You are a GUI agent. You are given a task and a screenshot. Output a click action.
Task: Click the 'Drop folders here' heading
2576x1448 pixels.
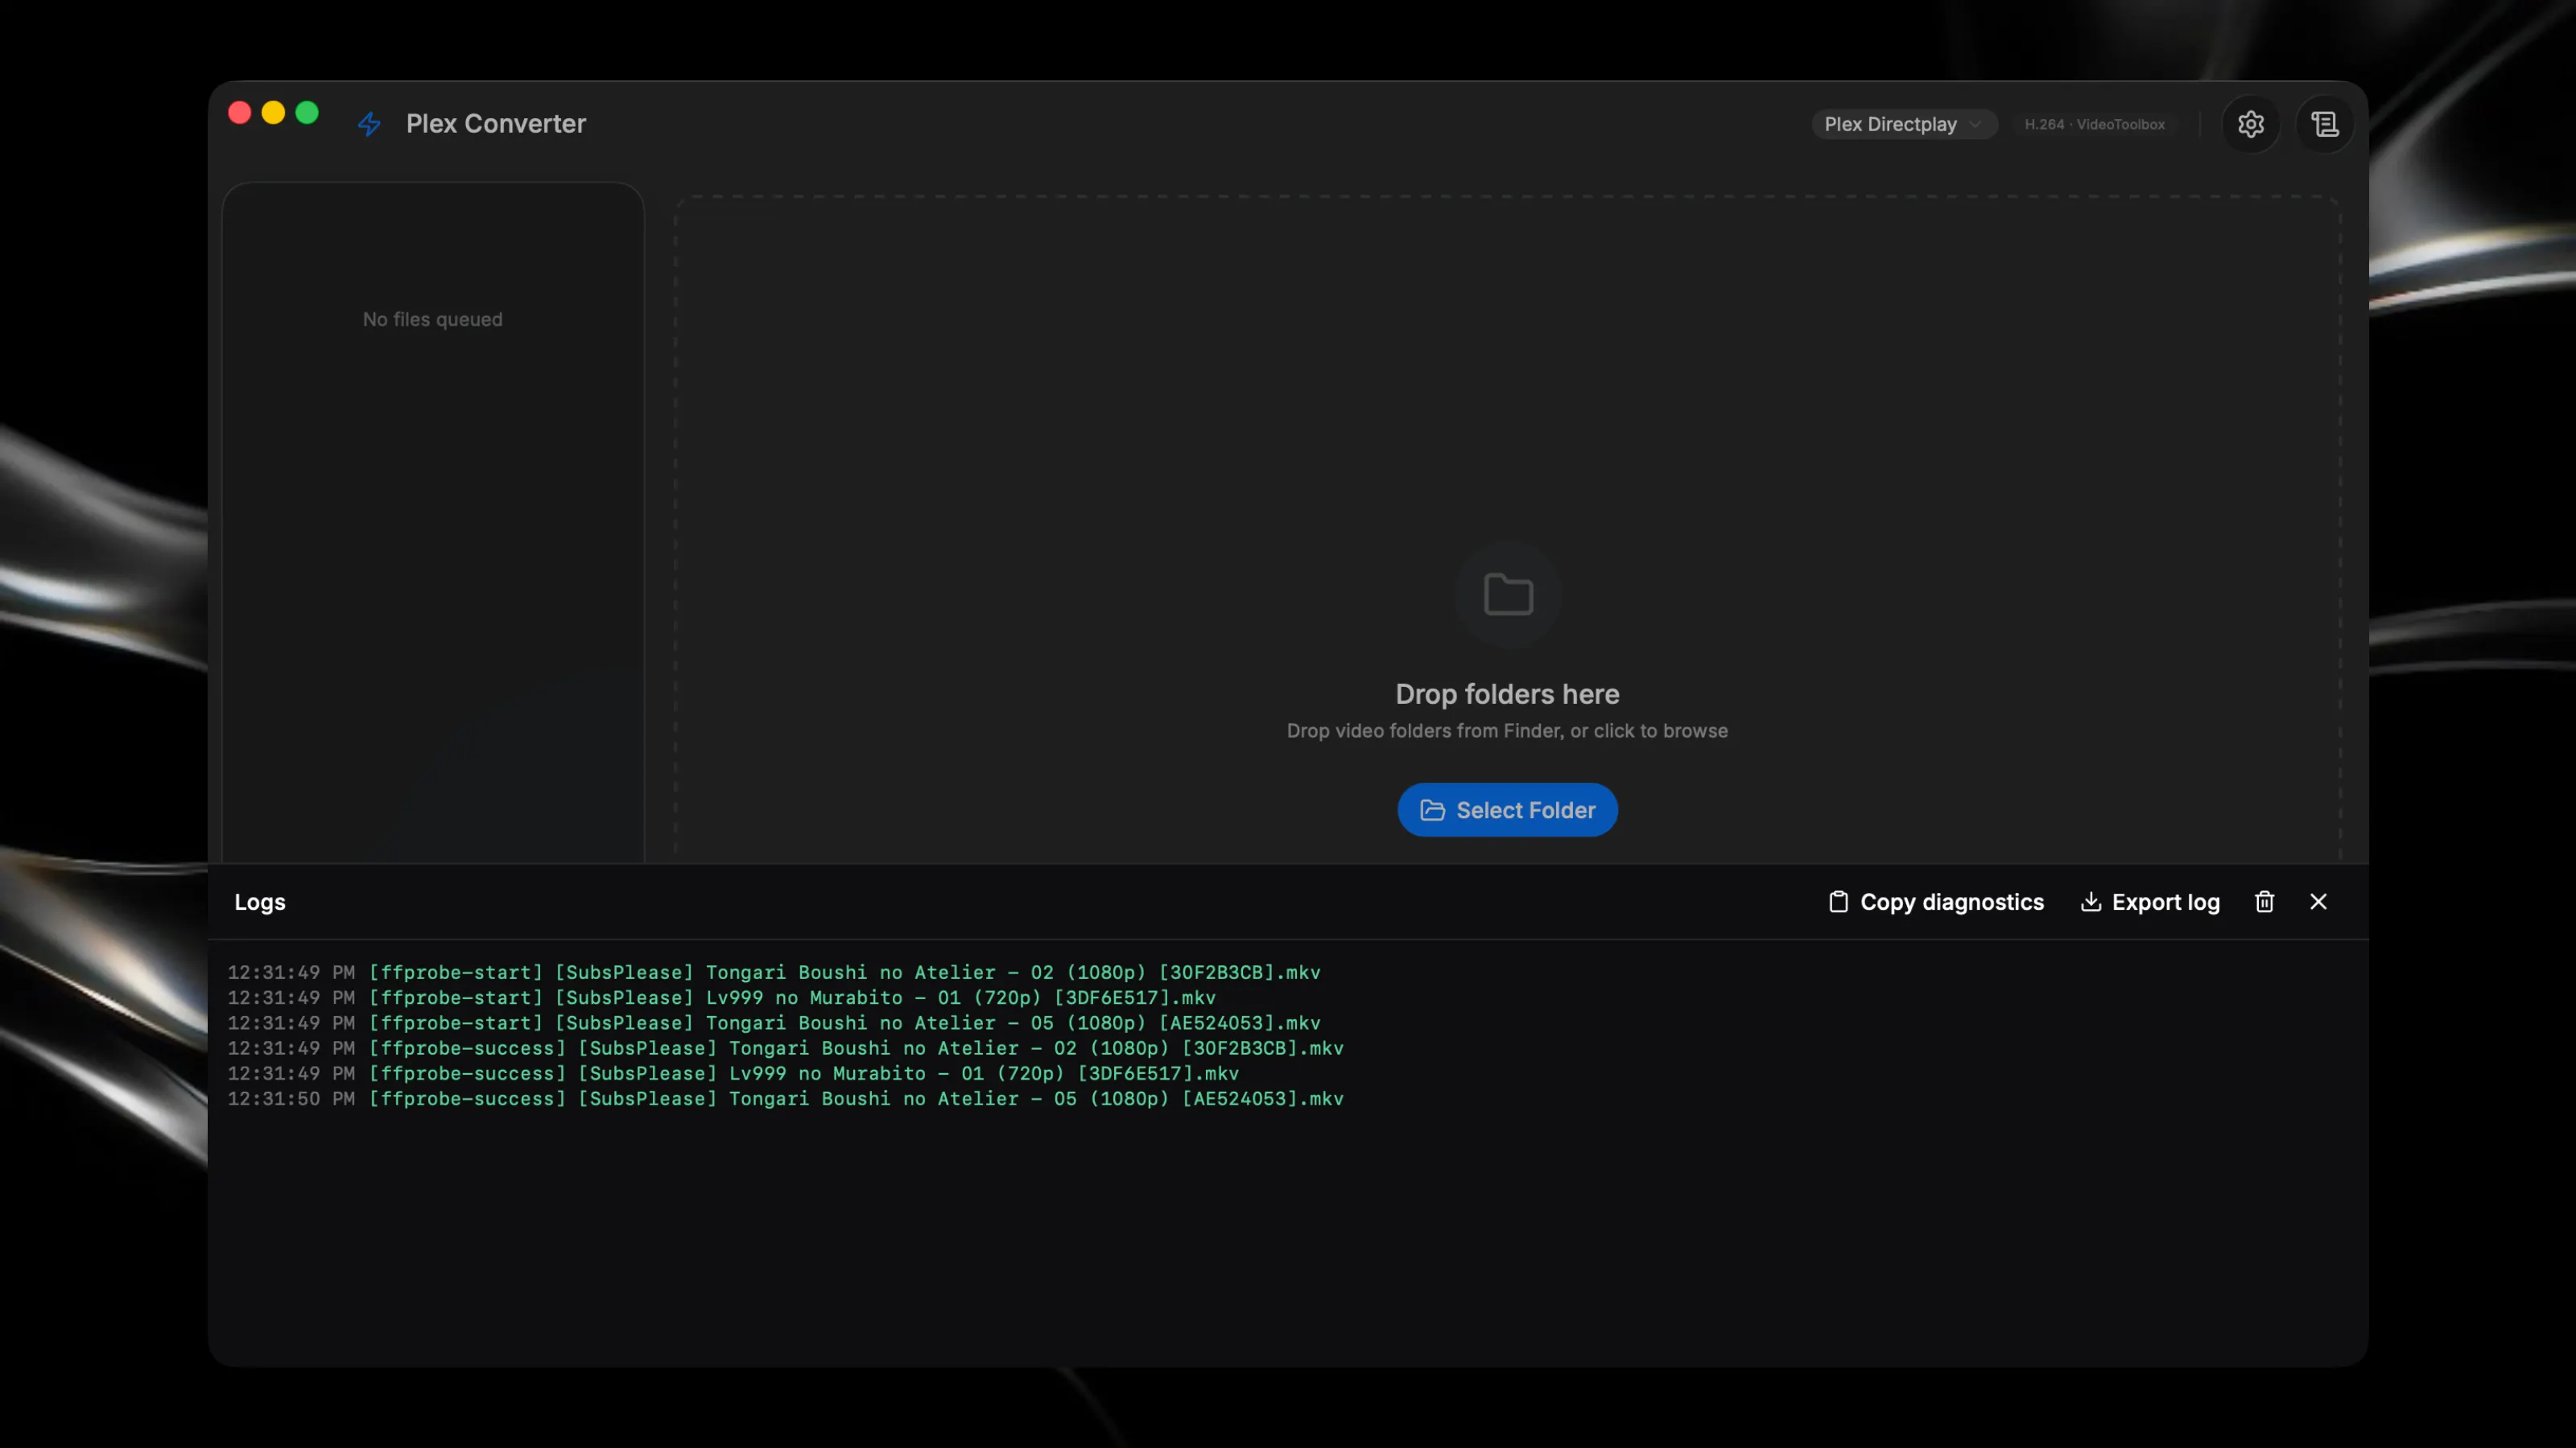1507,694
